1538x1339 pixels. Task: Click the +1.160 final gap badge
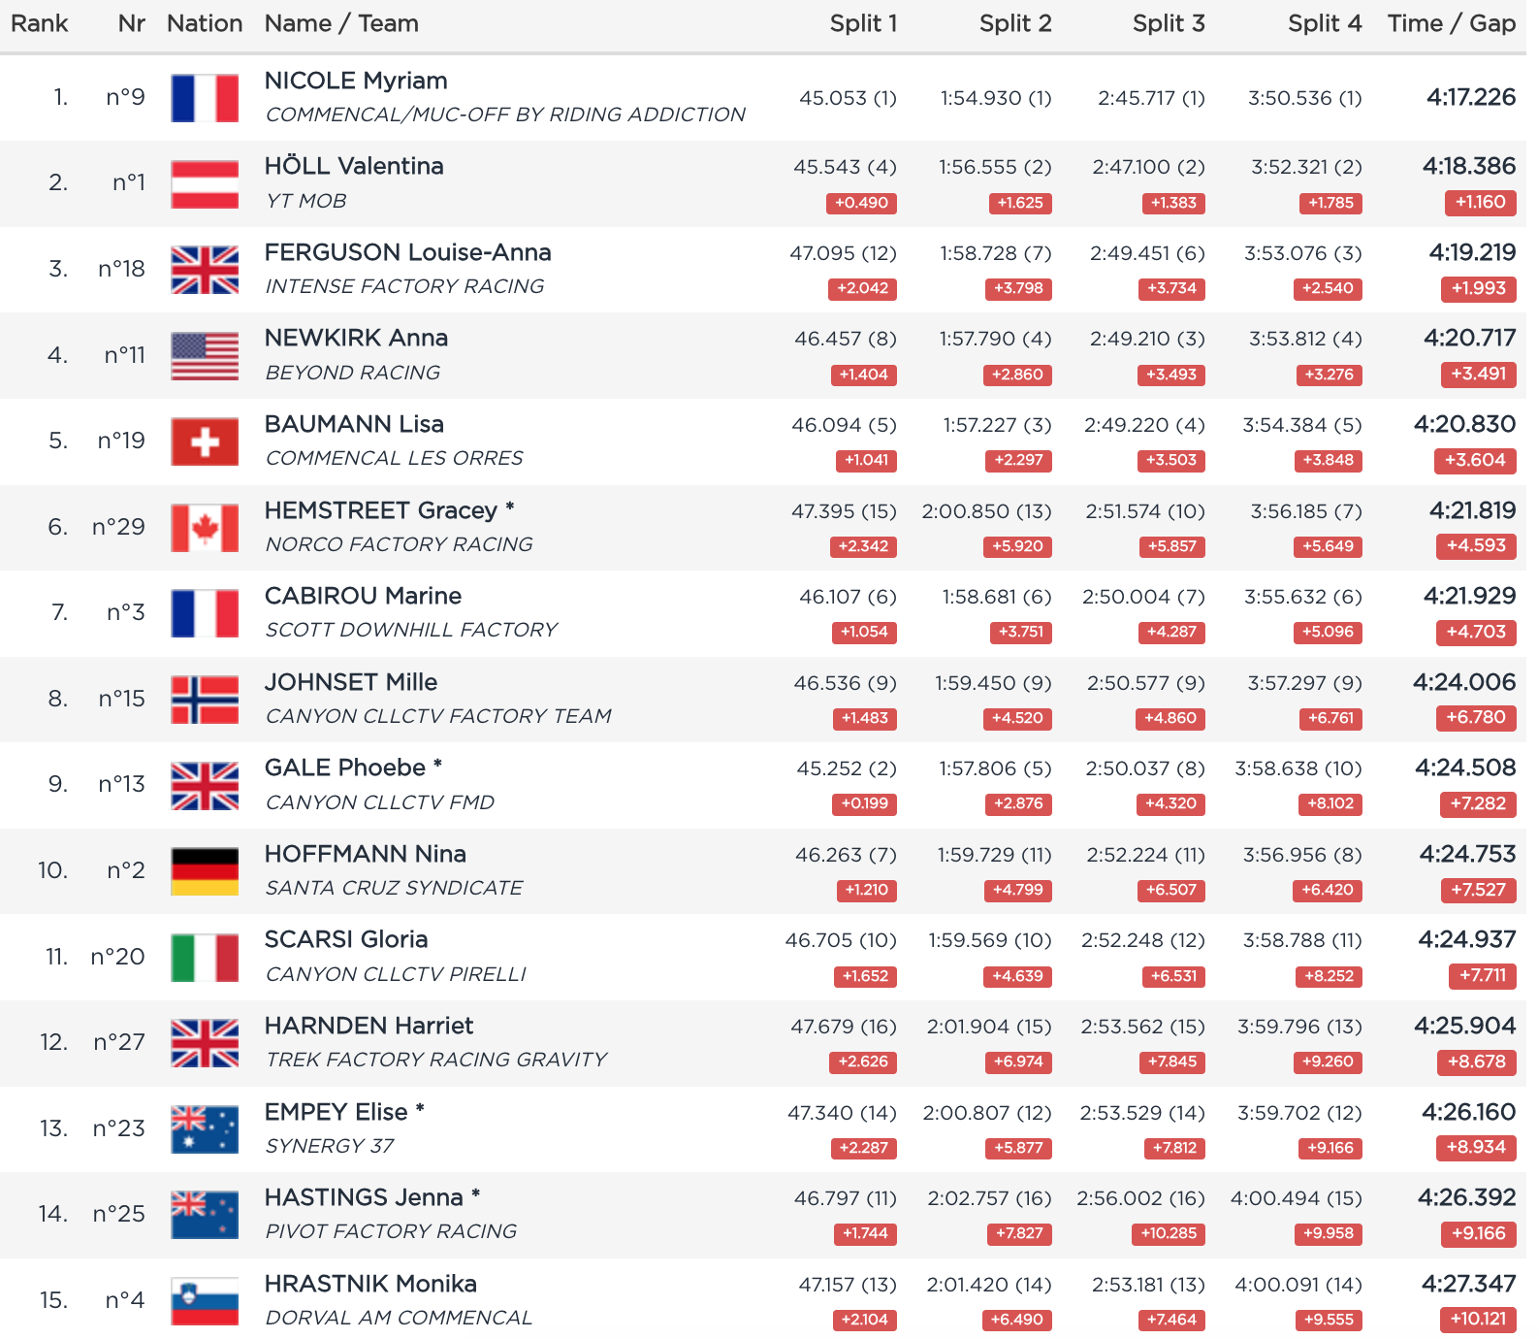click(1480, 202)
